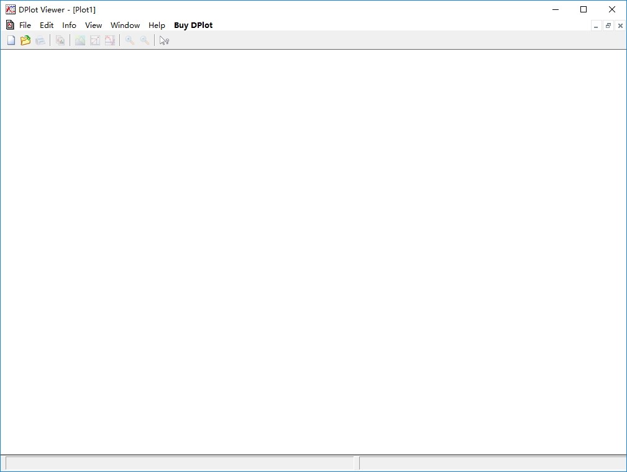Click the Copy picture toolbar icon
The width and height of the screenshot is (627, 472).
[60, 40]
